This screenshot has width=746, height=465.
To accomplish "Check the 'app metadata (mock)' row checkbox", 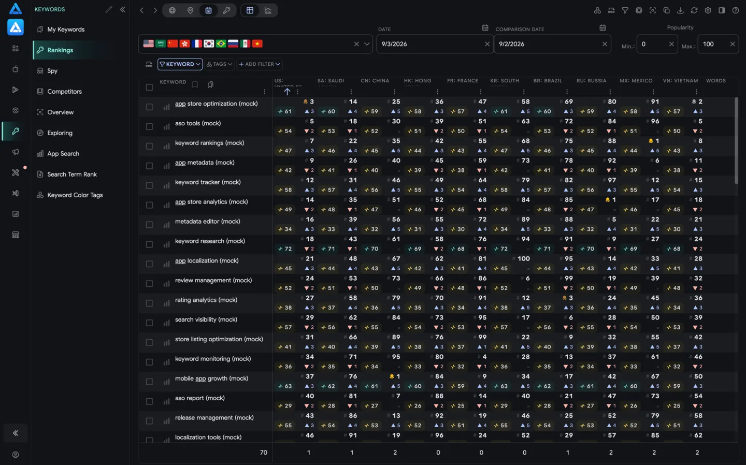I will point(149,166).
